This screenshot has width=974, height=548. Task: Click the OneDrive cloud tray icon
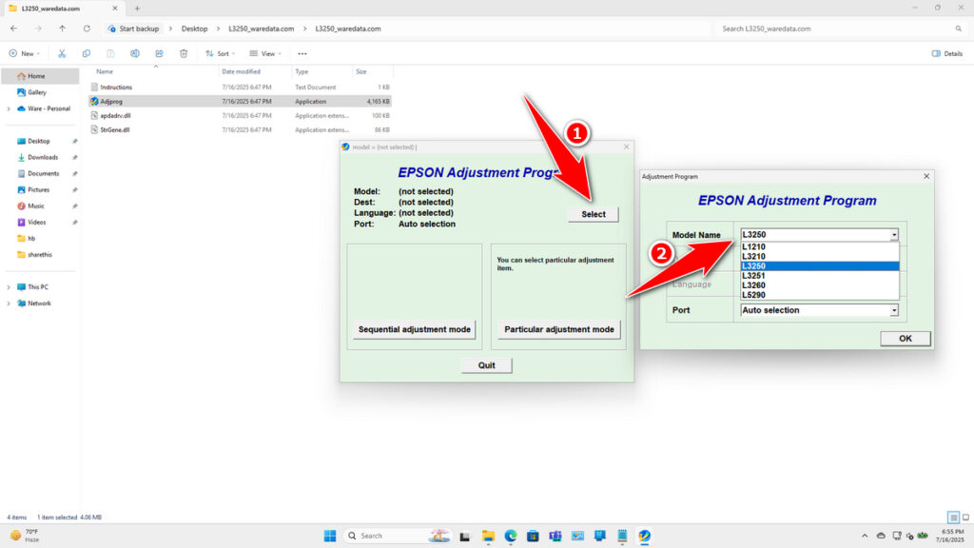881,536
